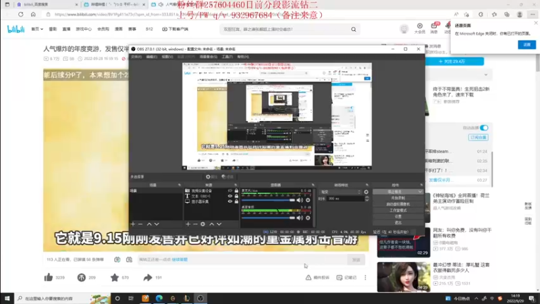Favorite the video with star icon
The width and height of the screenshot is (540, 304).
click(x=114, y=277)
